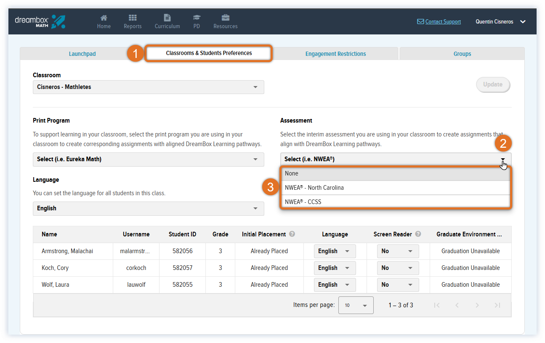This screenshot has width=545, height=343.
Task: Click the Student ID column header
Action: tap(182, 234)
